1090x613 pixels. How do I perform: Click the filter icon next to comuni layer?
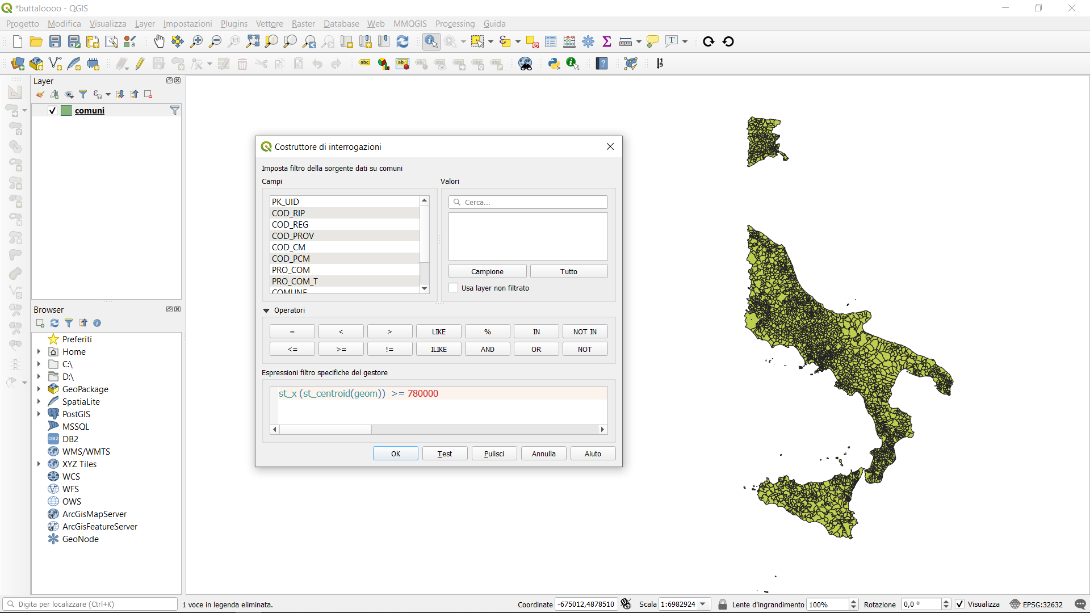(x=175, y=110)
